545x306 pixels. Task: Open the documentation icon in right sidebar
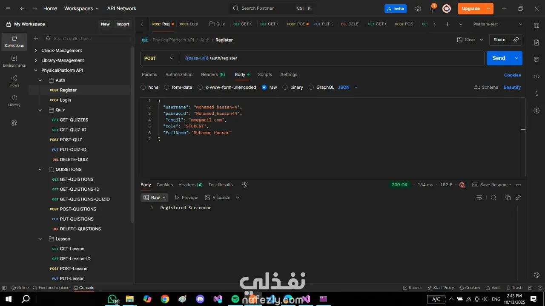click(536, 42)
